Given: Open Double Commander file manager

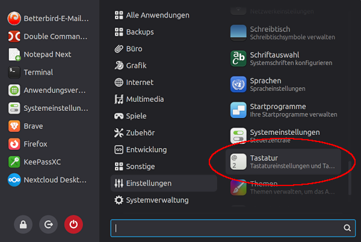Looking at the screenshot, I should tap(48, 36).
